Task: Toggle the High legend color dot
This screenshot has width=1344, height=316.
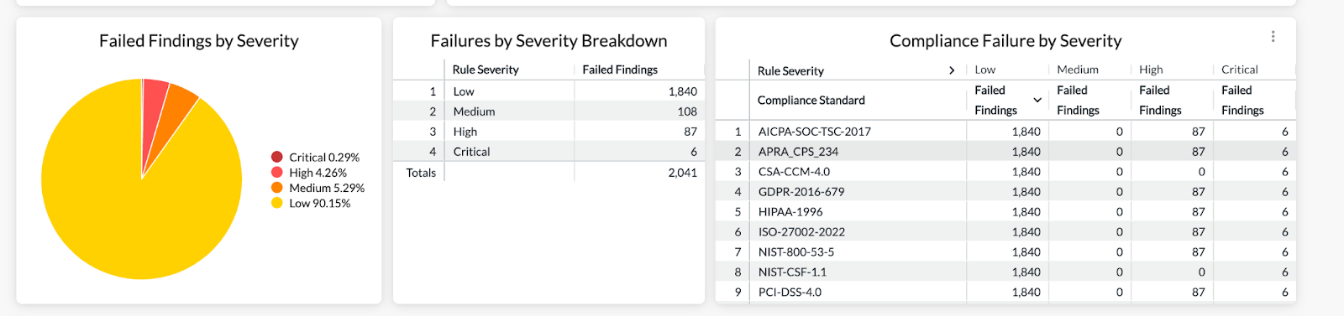Action: [x=277, y=173]
